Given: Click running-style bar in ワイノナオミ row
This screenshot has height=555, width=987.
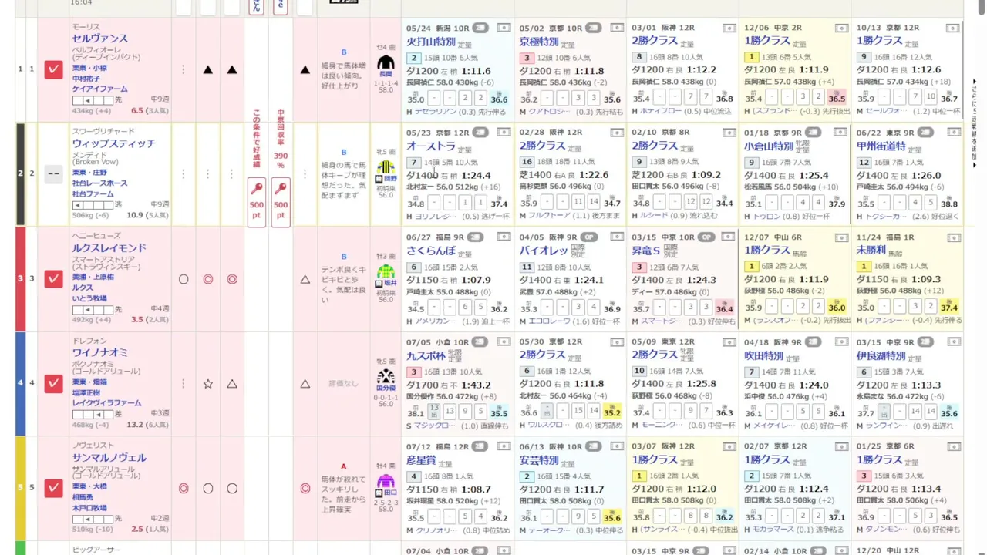Looking at the screenshot, I should click(x=93, y=414).
